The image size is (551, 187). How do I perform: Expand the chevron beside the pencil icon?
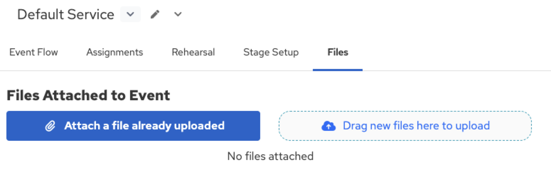(x=178, y=15)
